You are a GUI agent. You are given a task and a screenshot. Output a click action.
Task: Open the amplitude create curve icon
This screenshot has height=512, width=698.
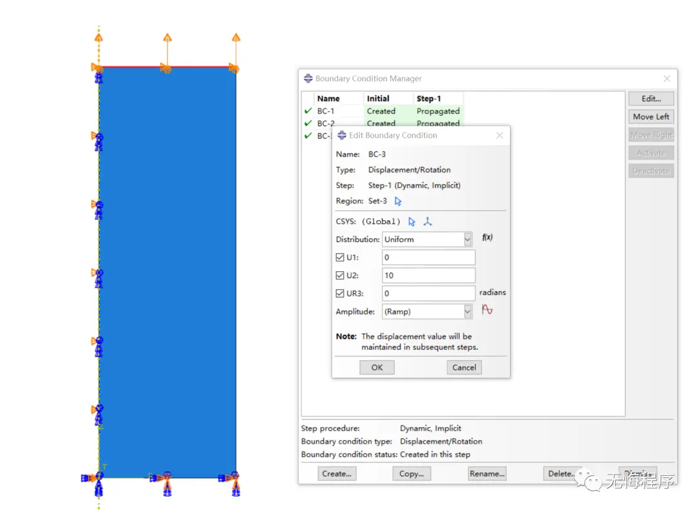[487, 310]
